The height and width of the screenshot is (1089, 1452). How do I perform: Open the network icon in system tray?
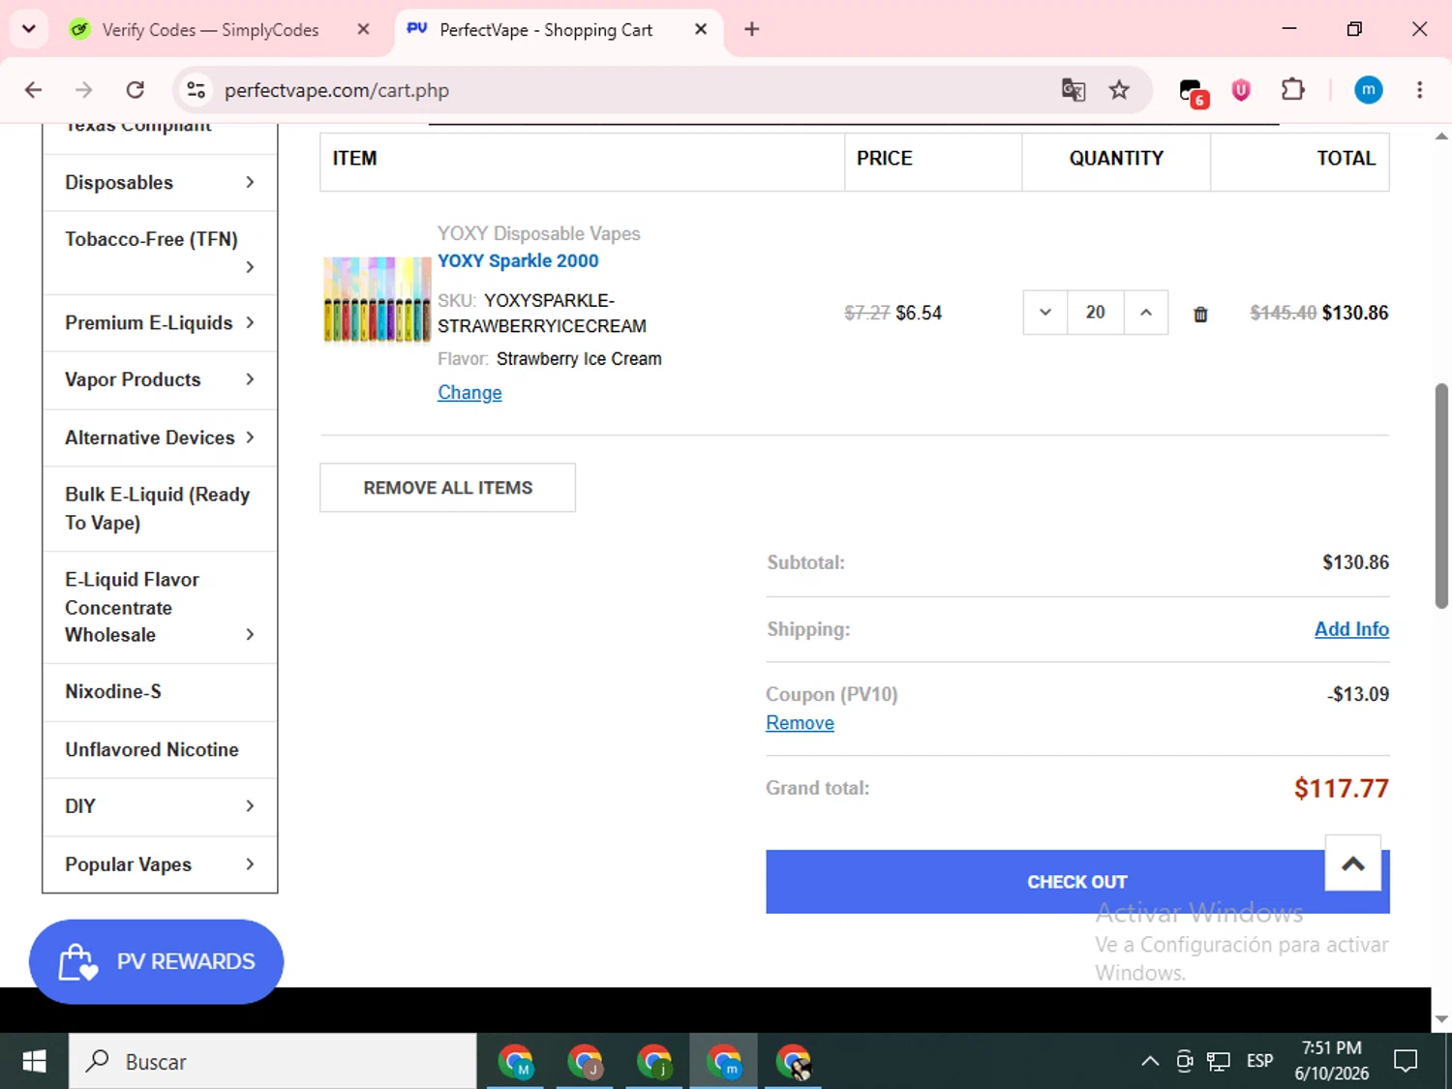(x=1218, y=1062)
